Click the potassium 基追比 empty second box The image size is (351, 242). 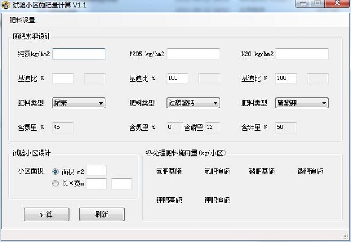(x=318, y=79)
